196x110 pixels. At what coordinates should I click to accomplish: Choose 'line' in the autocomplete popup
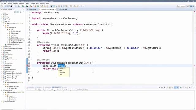point(61,70)
